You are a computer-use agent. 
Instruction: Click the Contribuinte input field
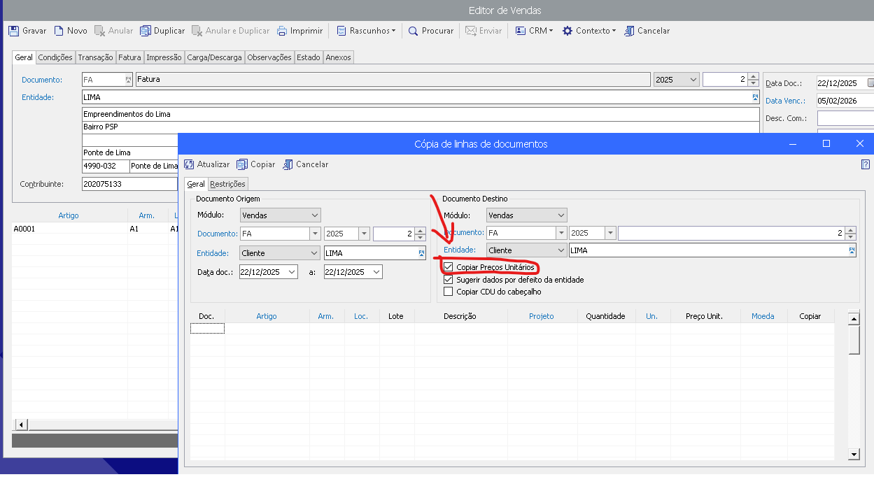pos(129,184)
